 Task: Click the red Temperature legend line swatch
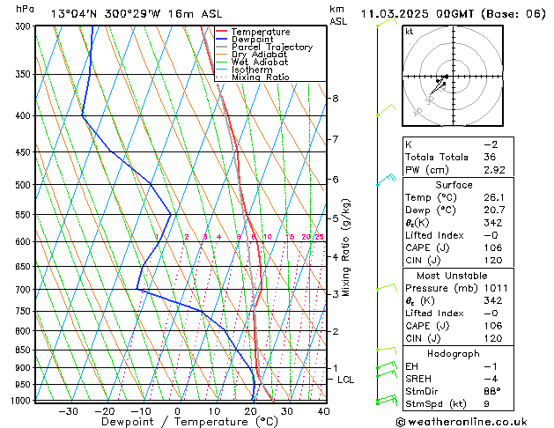[x=221, y=32]
